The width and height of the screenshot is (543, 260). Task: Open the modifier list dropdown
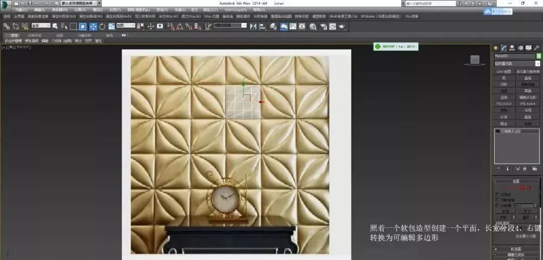pyautogui.click(x=517, y=64)
